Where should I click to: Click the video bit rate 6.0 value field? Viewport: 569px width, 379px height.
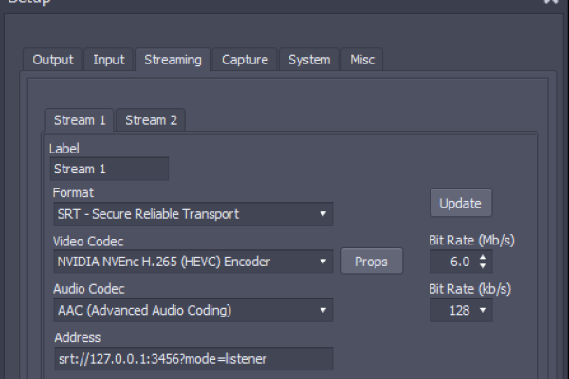[x=453, y=262]
